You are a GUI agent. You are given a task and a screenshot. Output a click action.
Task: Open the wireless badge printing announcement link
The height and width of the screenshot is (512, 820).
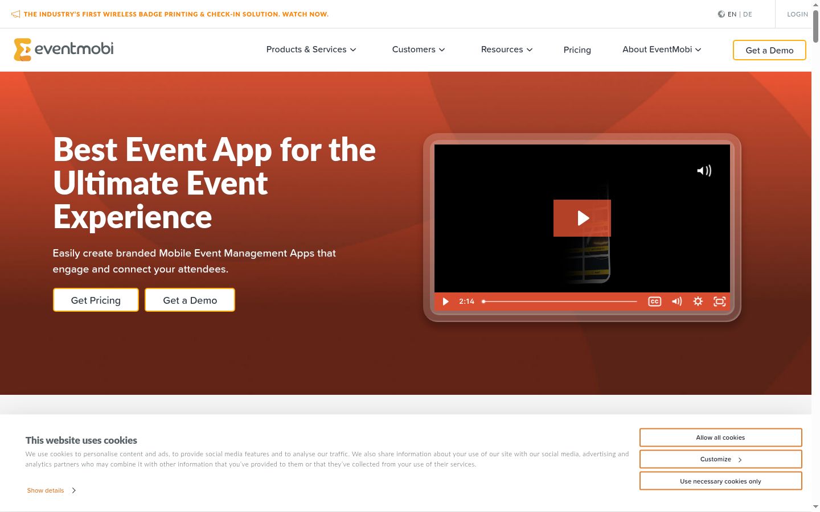click(176, 14)
